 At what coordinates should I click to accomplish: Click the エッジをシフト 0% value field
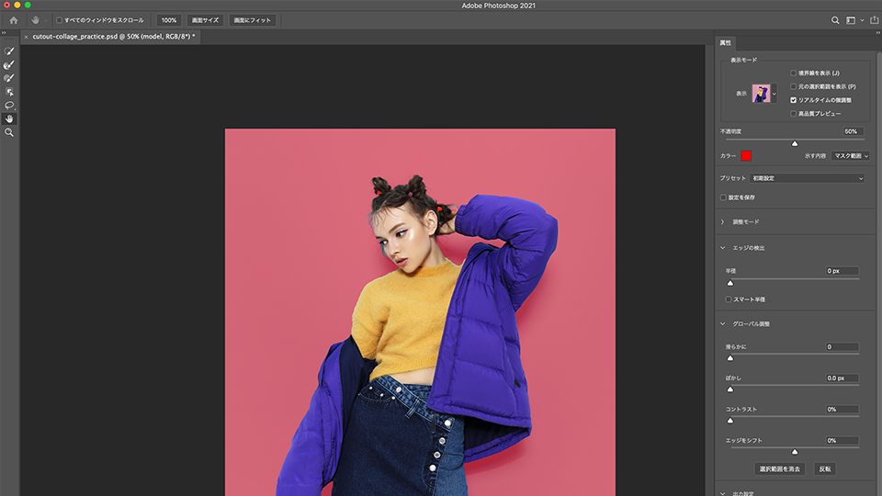[x=842, y=441]
